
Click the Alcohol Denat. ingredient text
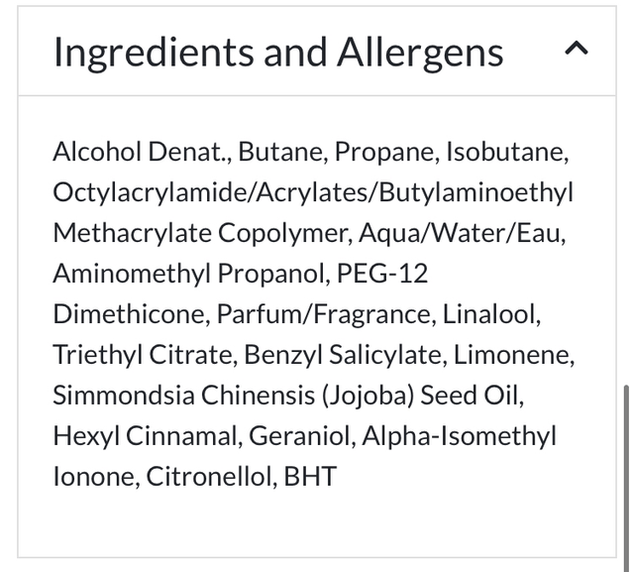141,153
